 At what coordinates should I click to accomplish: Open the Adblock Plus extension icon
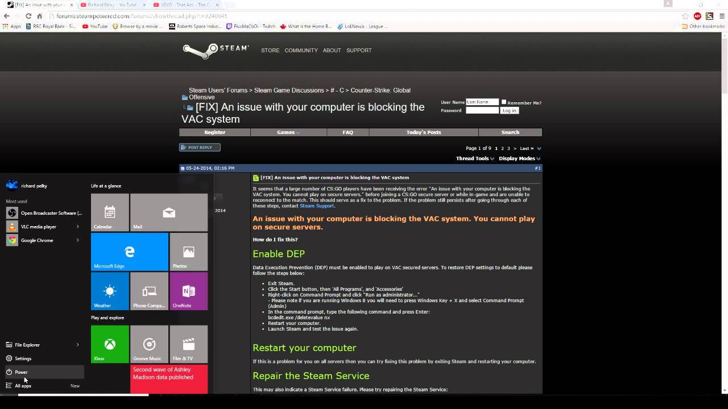coord(697,16)
